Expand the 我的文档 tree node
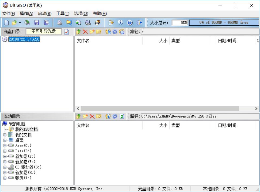The image size is (260, 192). [x=5, y=135]
